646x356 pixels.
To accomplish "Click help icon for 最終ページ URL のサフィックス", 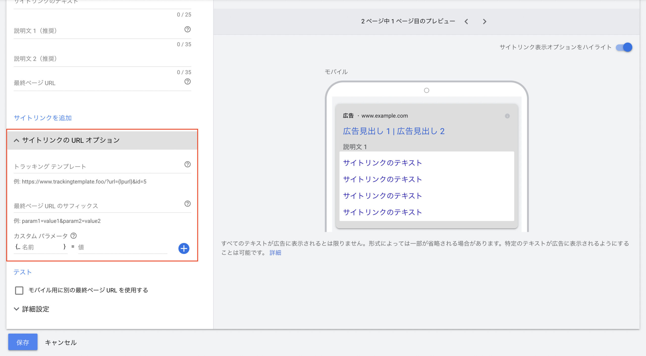I will click(x=187, y=204).
